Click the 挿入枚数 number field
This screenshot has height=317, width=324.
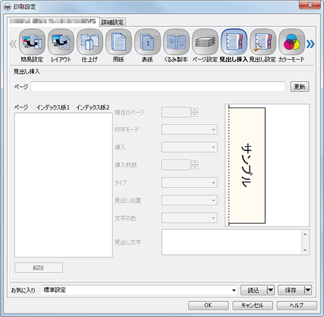(x=176, y=165)
